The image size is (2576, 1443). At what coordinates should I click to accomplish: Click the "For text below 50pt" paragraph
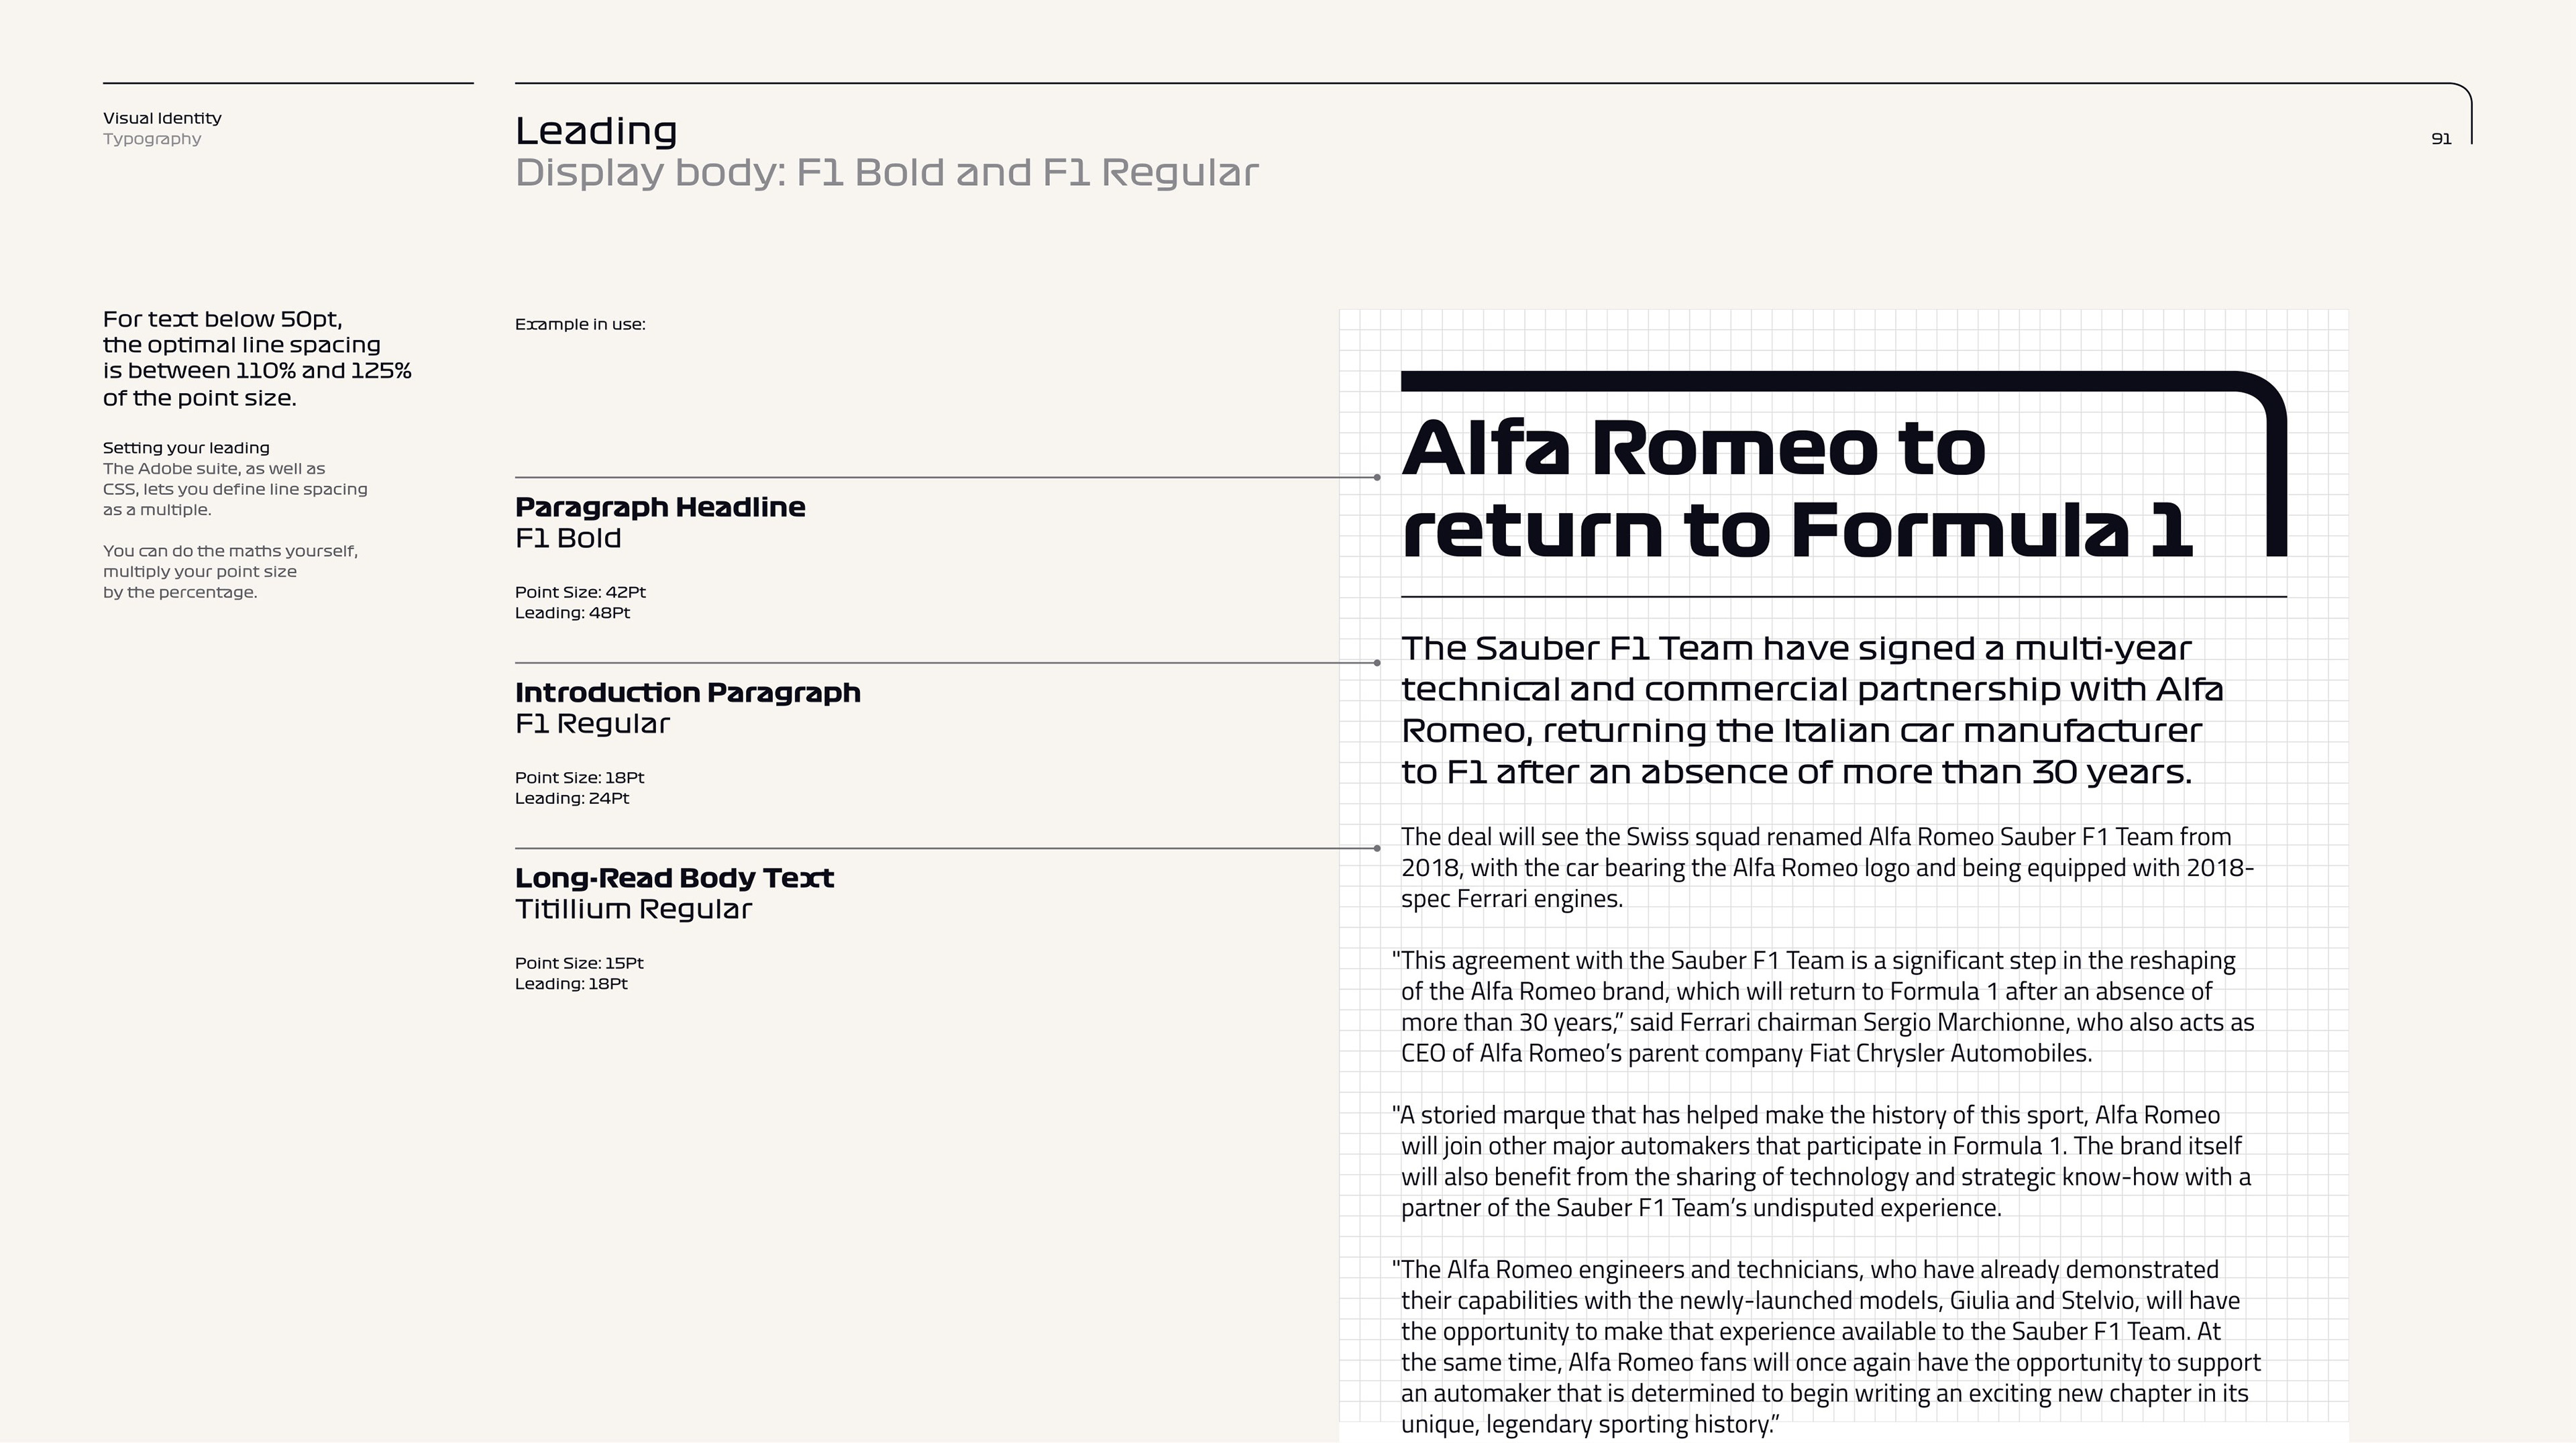[257, 358]
